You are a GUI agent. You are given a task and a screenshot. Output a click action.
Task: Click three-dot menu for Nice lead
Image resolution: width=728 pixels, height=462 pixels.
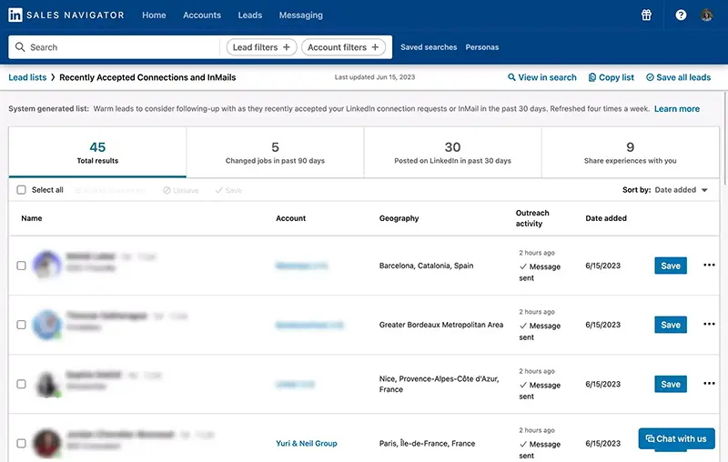pos(709,383)
